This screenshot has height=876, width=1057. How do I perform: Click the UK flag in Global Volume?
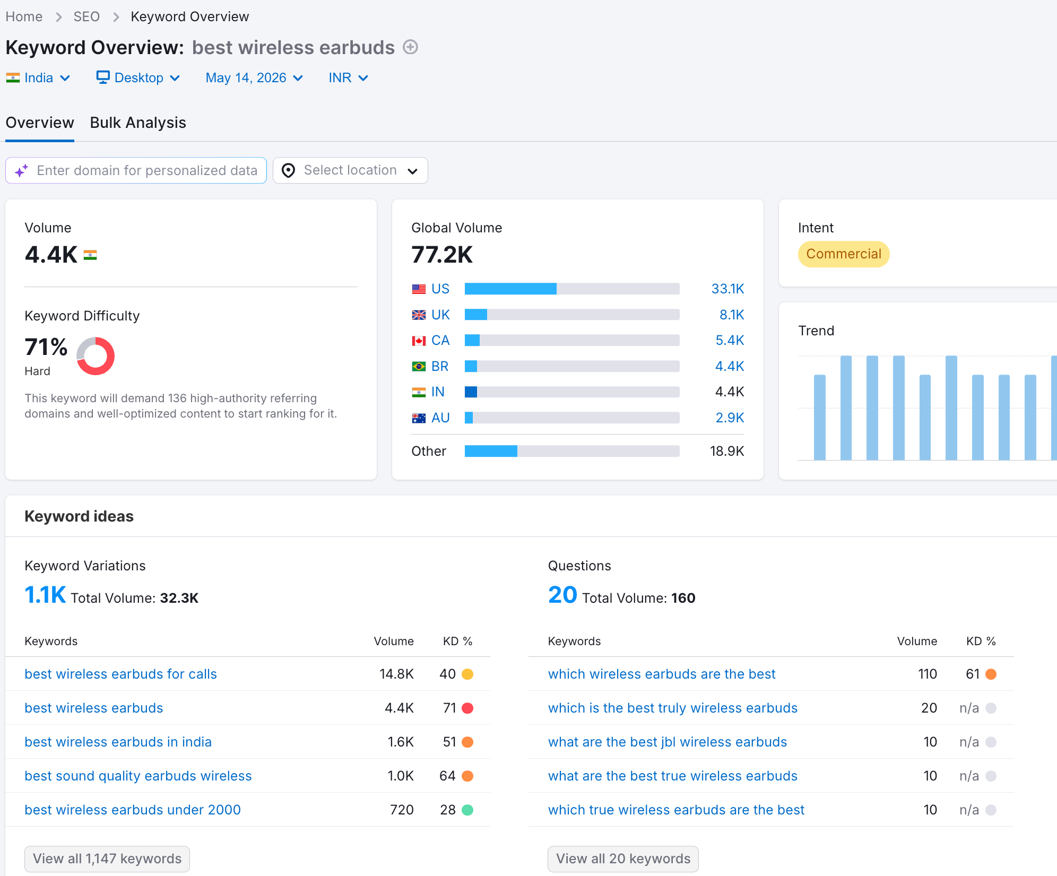419,315
